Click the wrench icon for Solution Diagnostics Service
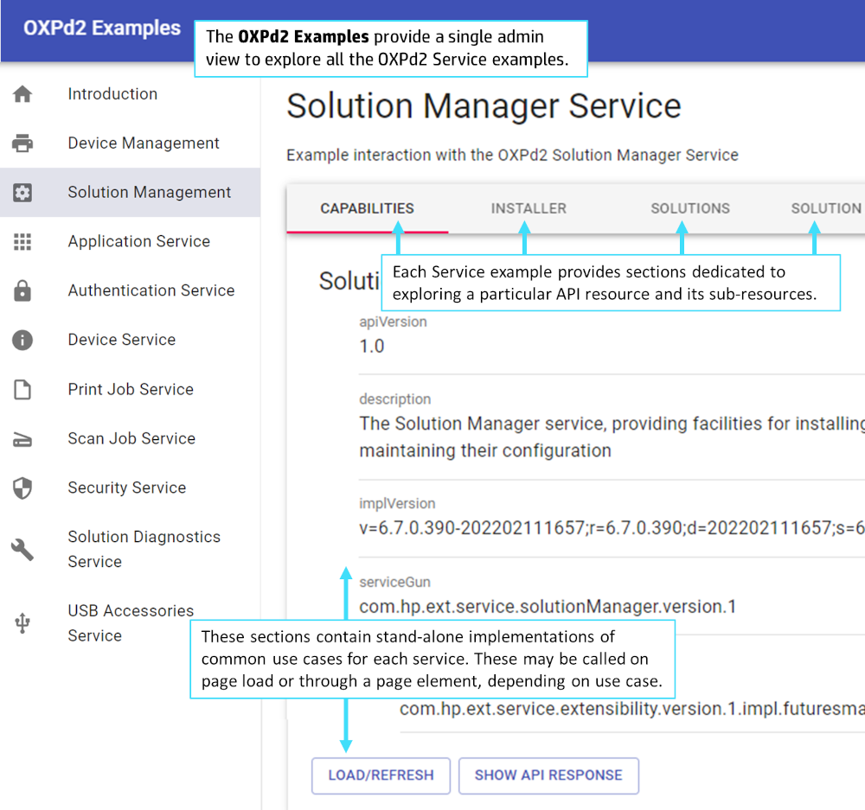865x810 pixels. coord(22,549)
